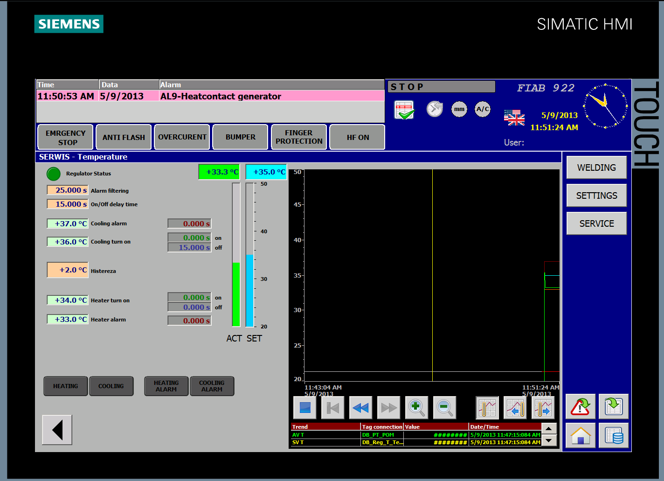Open the SETTINGS screen

pos(596,195)
